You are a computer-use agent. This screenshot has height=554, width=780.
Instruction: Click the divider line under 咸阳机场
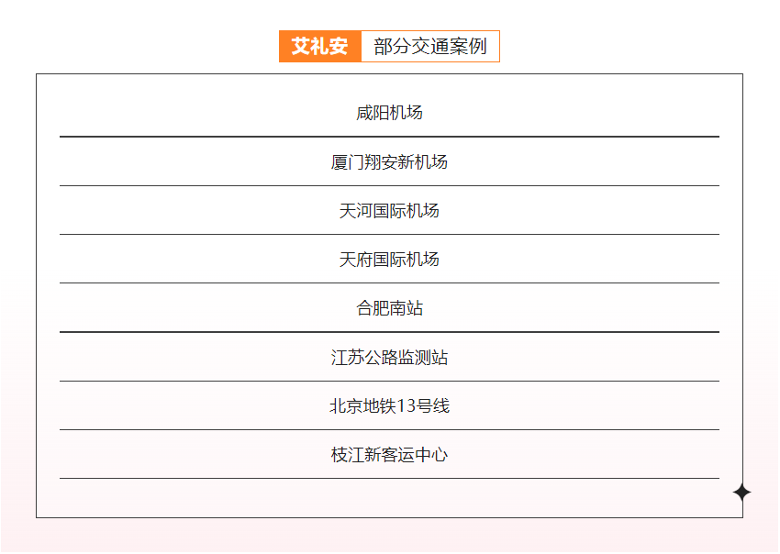click(389, 137)
